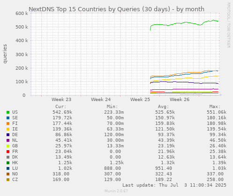The height and width of the screenshot is (196, 233).
Task: Click the US current value 542.69k
Action: (62, 112)
